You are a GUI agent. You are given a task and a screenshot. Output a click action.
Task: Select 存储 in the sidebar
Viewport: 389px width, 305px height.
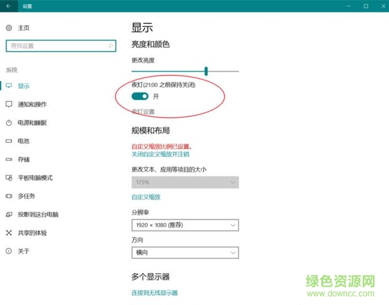[x=23, y=160]
